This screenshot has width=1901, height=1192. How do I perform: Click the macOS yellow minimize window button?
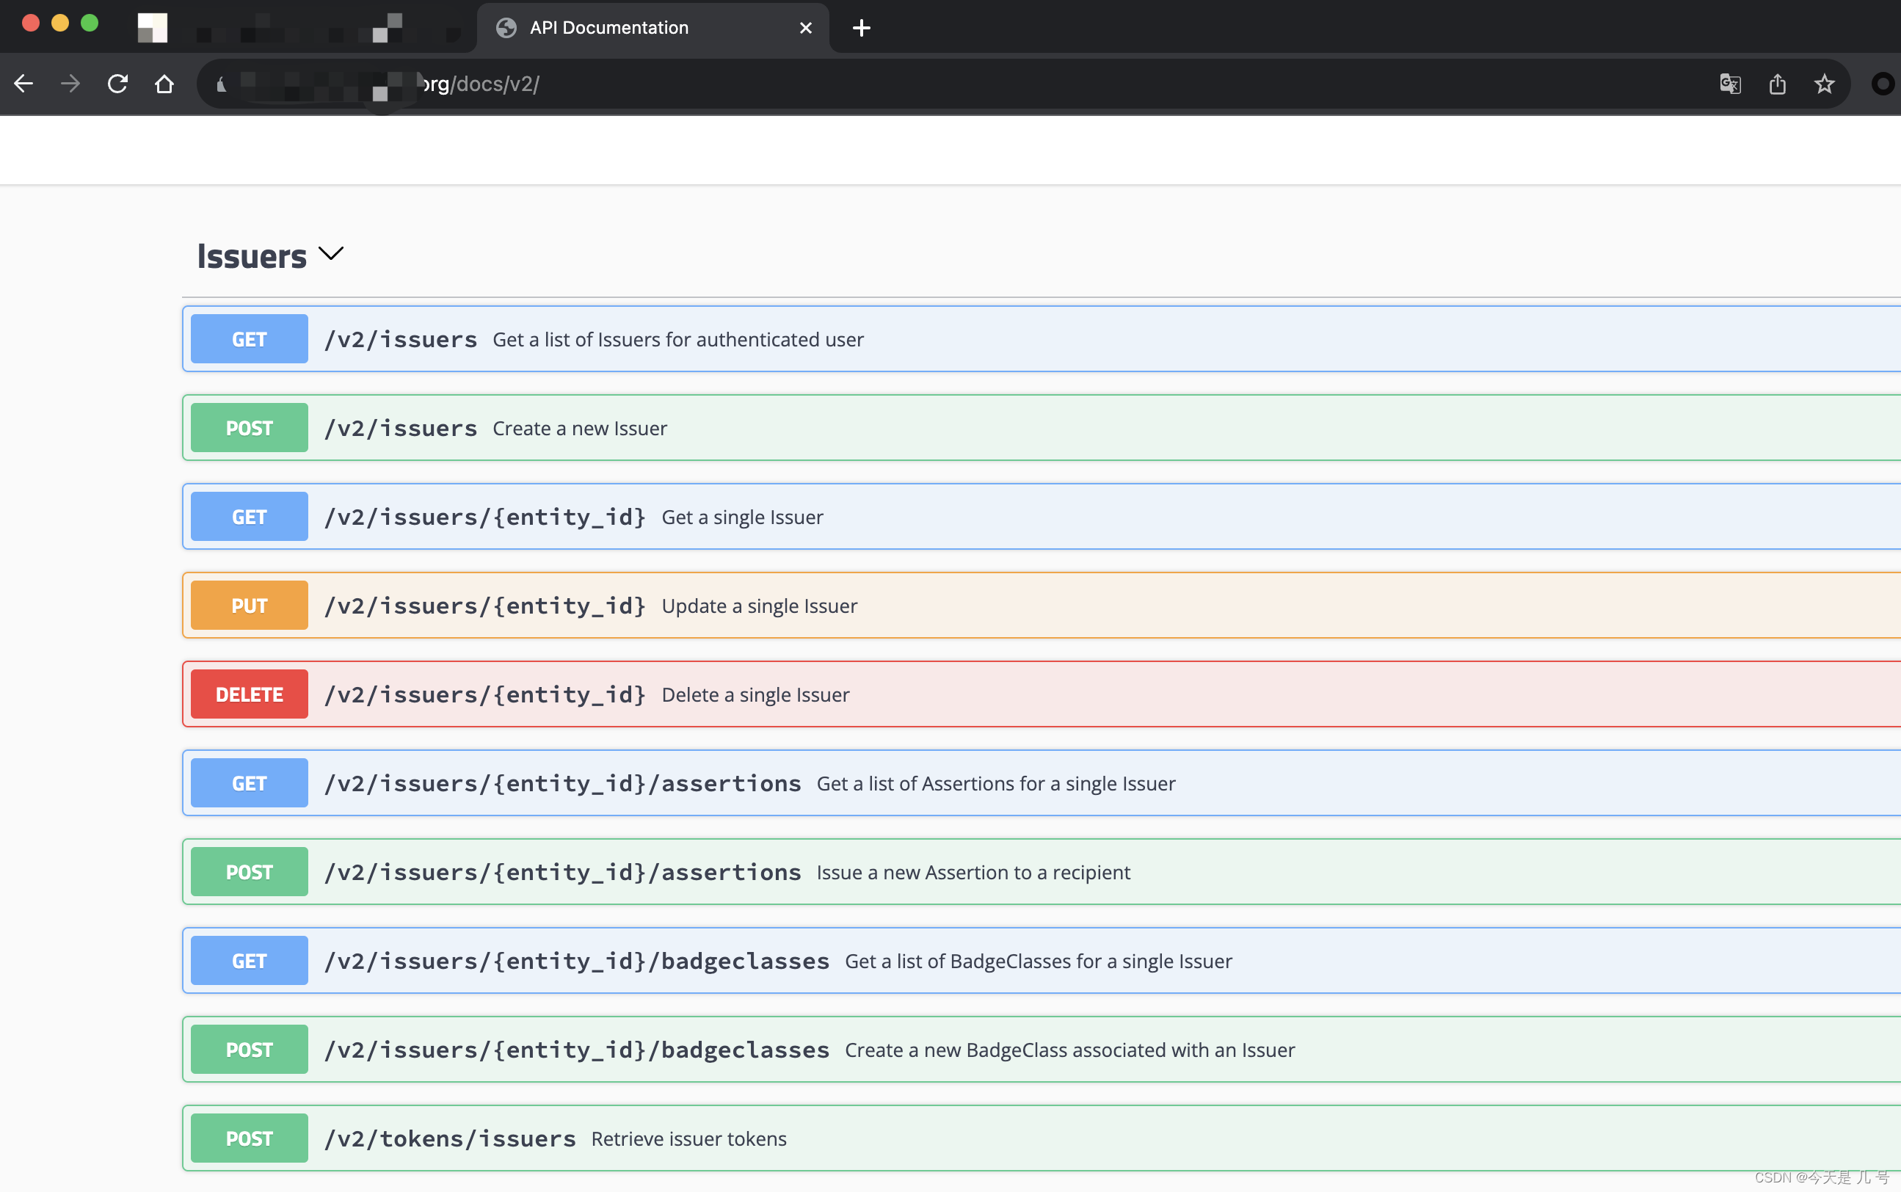coord(60,23)
